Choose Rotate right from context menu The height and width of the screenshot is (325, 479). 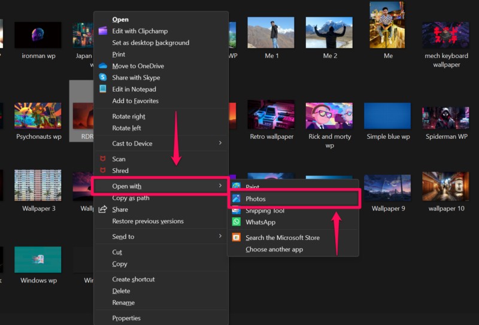[x=129, y=117]
